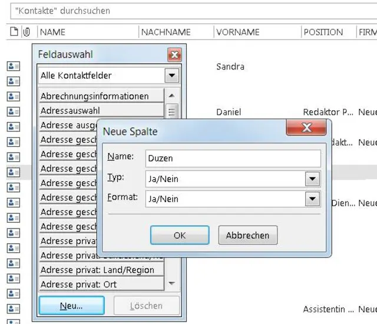377x324 pixels.
Task: Close the Neue Spalte dialog
Action: tap(306, 127)
